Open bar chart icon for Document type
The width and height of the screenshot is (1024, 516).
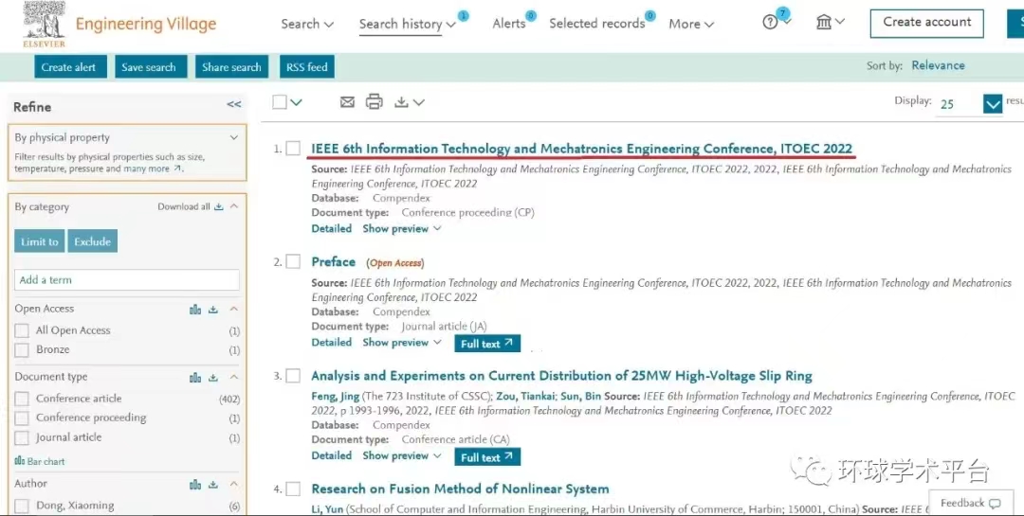click(x=195, y=377)
